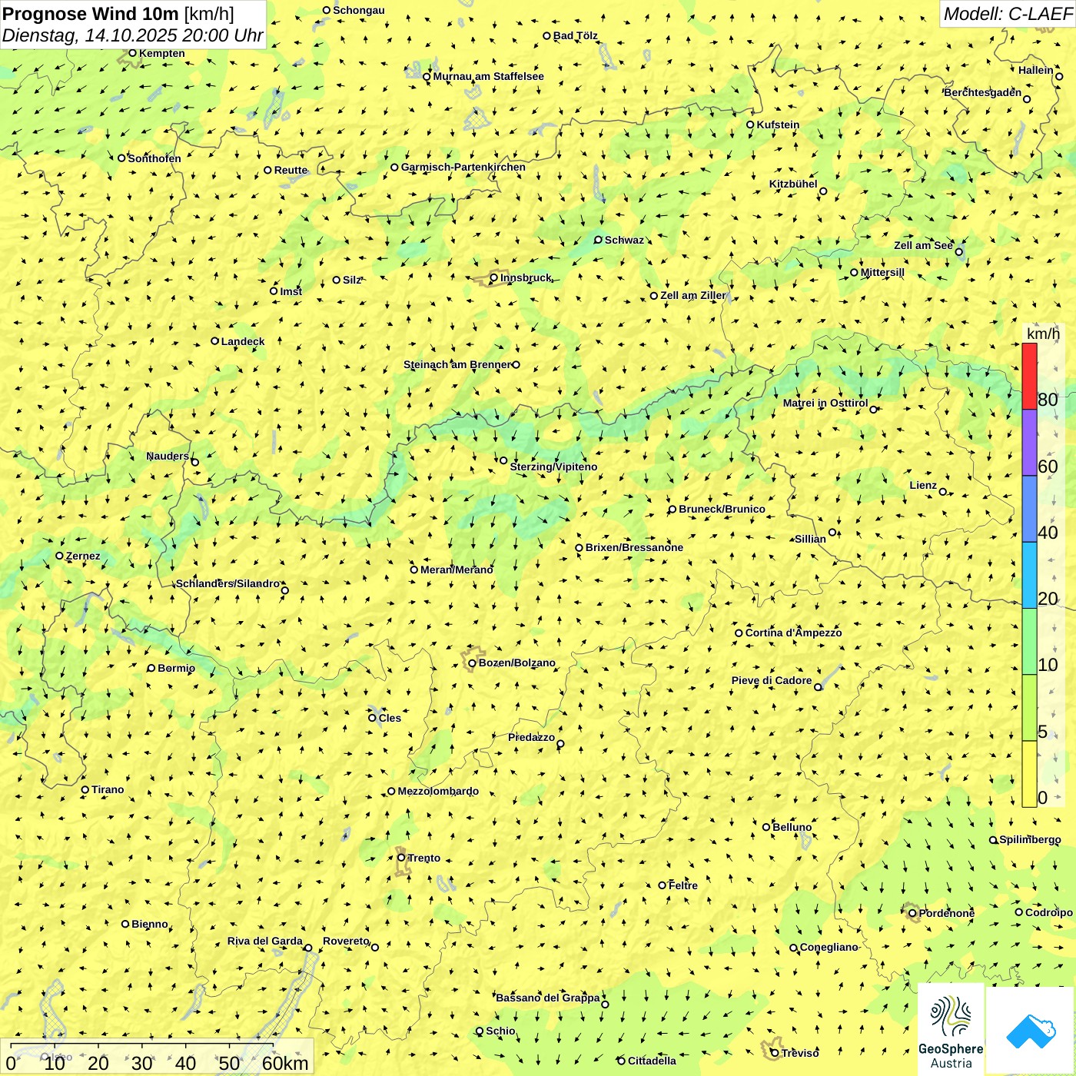Click the Schongau city label
This screenshot has height=1076, width=1076.
pyautogui.click(x=359, y=10)
